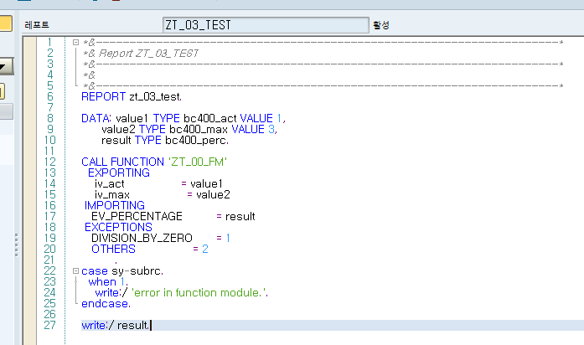This screenshot has width=584, height=345.
Task: Click the string literal 'ZT_00_FM'
Action: coord(198,162)
